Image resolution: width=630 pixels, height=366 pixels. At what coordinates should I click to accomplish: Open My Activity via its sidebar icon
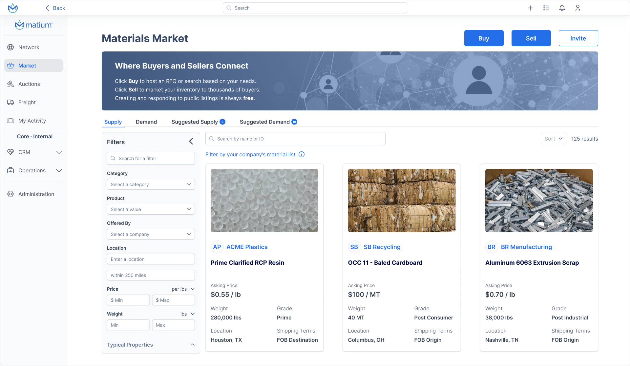(x=10, y=121)
